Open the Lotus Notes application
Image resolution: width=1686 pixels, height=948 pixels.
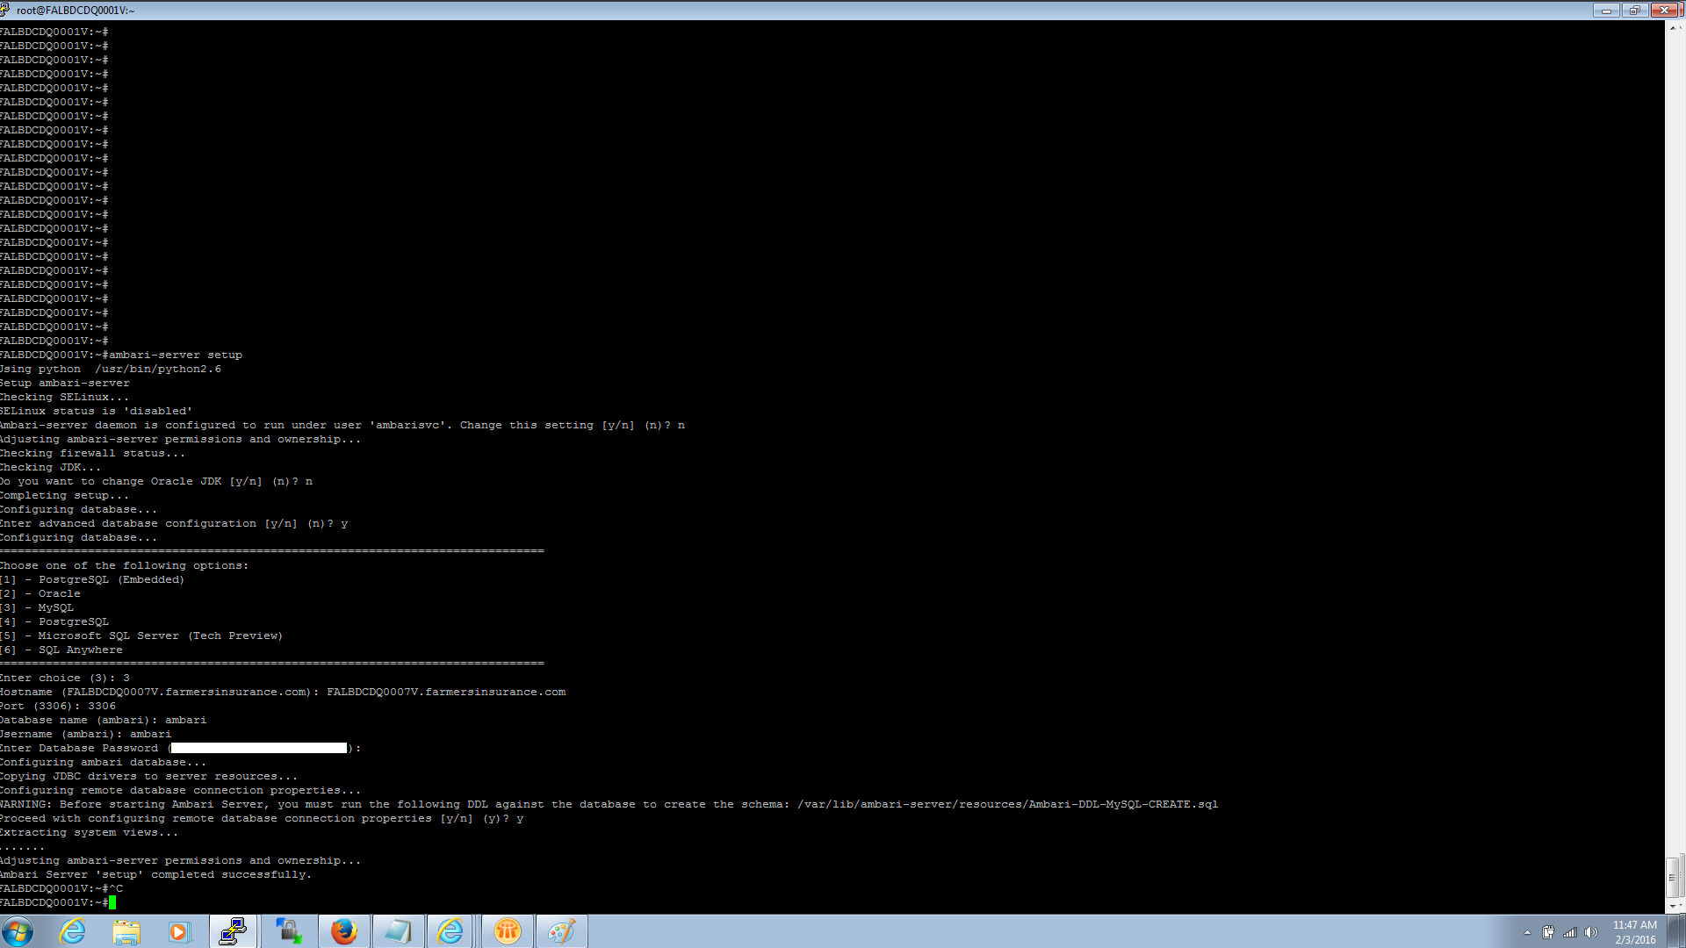tap(507, 930)
